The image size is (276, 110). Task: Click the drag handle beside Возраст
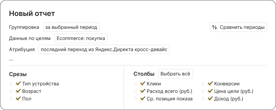coord(11,91)
